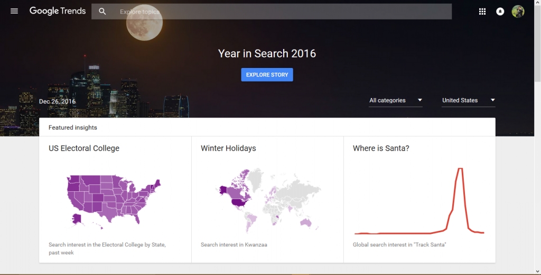This screenshot has width=541, height=275.
Task: Click the Dec 26, 2016 date text
Action: point(57,102)
